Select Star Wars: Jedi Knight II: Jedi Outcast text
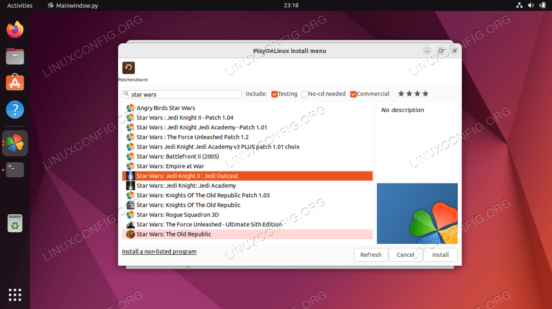The width and height of the screenshot is (552, 309). point(187,176)
